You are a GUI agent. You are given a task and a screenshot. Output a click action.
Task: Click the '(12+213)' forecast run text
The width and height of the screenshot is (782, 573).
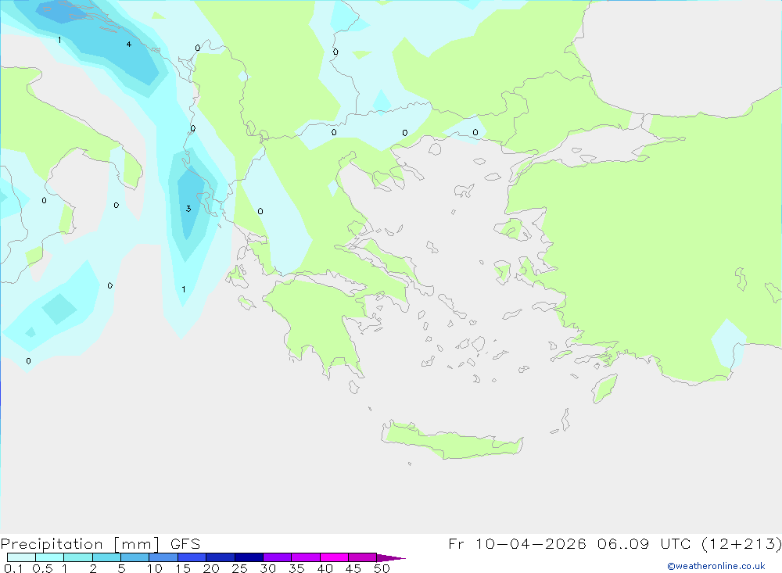click(x=741, y=543)
